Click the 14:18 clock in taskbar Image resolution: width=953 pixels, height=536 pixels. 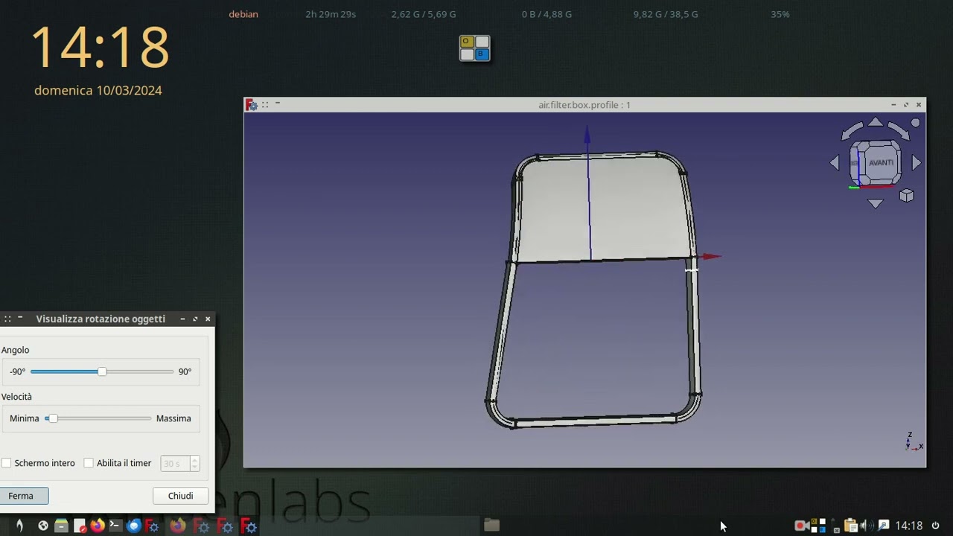pyautogui.click(x=909, y=526)
